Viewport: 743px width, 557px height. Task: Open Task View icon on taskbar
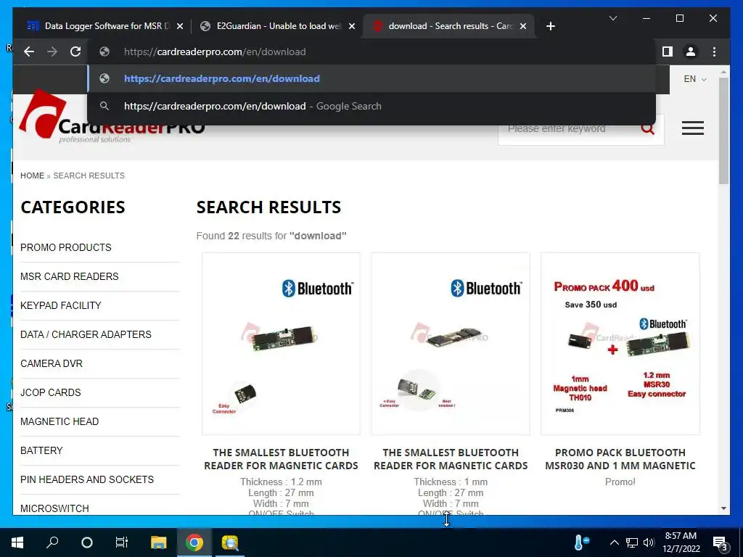pyautogui.click(x=122, y=542)
